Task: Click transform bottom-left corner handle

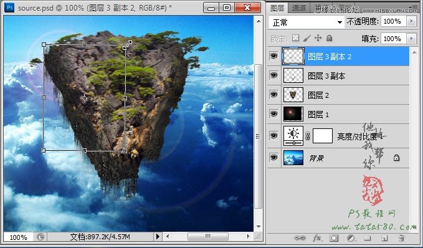Action: point(44,150)
